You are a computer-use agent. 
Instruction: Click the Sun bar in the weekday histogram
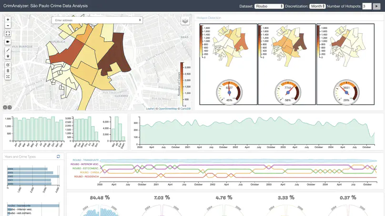[x=97, y=137]
